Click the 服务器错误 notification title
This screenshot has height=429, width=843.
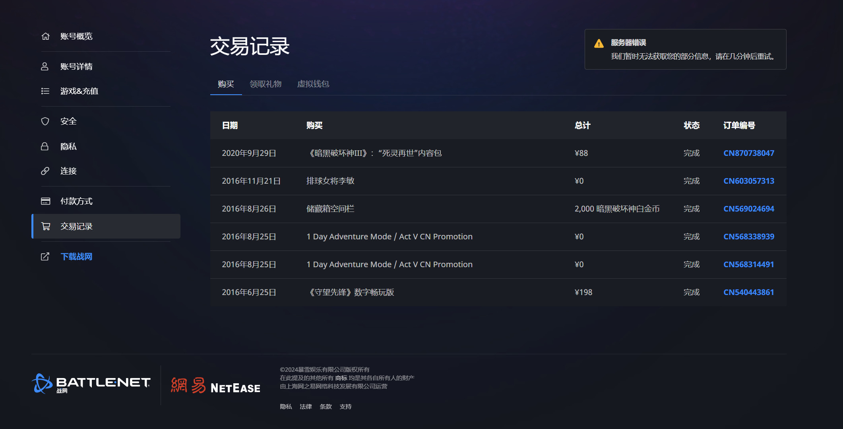pos(628,43)
